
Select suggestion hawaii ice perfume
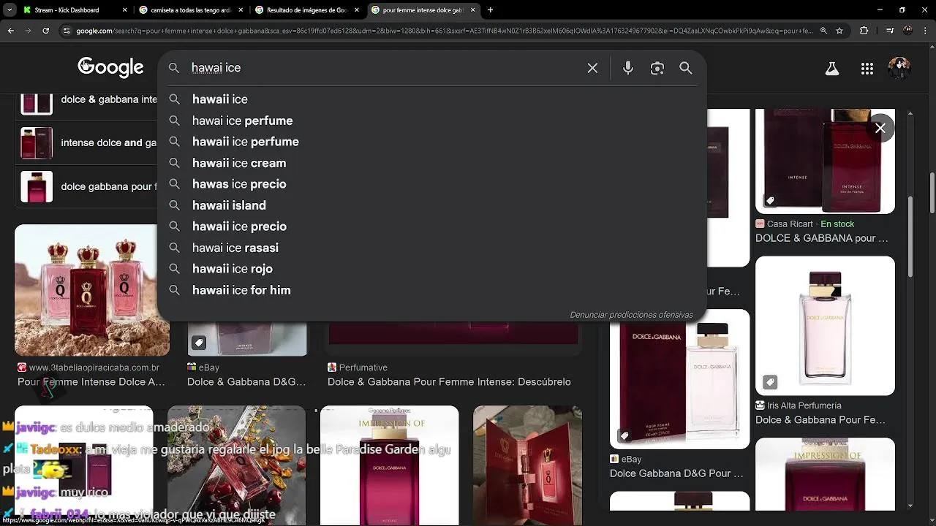(x=431, y=142)
